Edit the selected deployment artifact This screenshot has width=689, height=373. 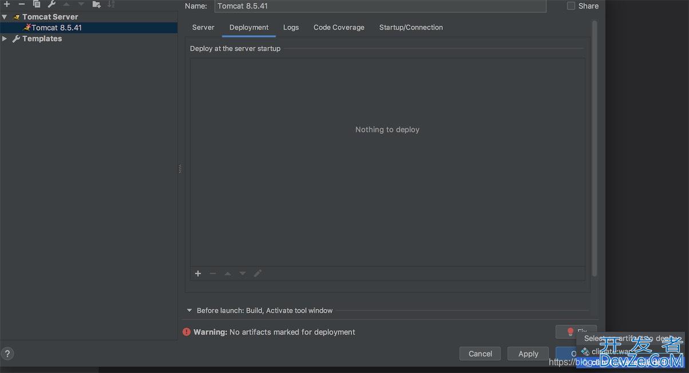pyautogui.click(x=258, y=273)
